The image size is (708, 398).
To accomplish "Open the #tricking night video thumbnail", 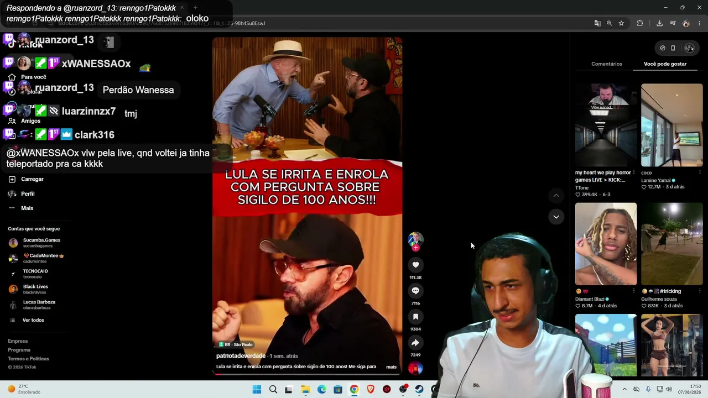I will pyautogui.click(x=672, y=244).
